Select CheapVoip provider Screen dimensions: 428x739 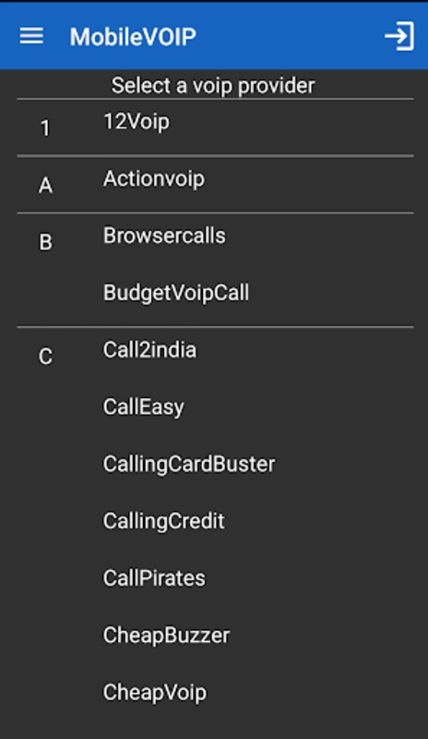tap(155, 692)
